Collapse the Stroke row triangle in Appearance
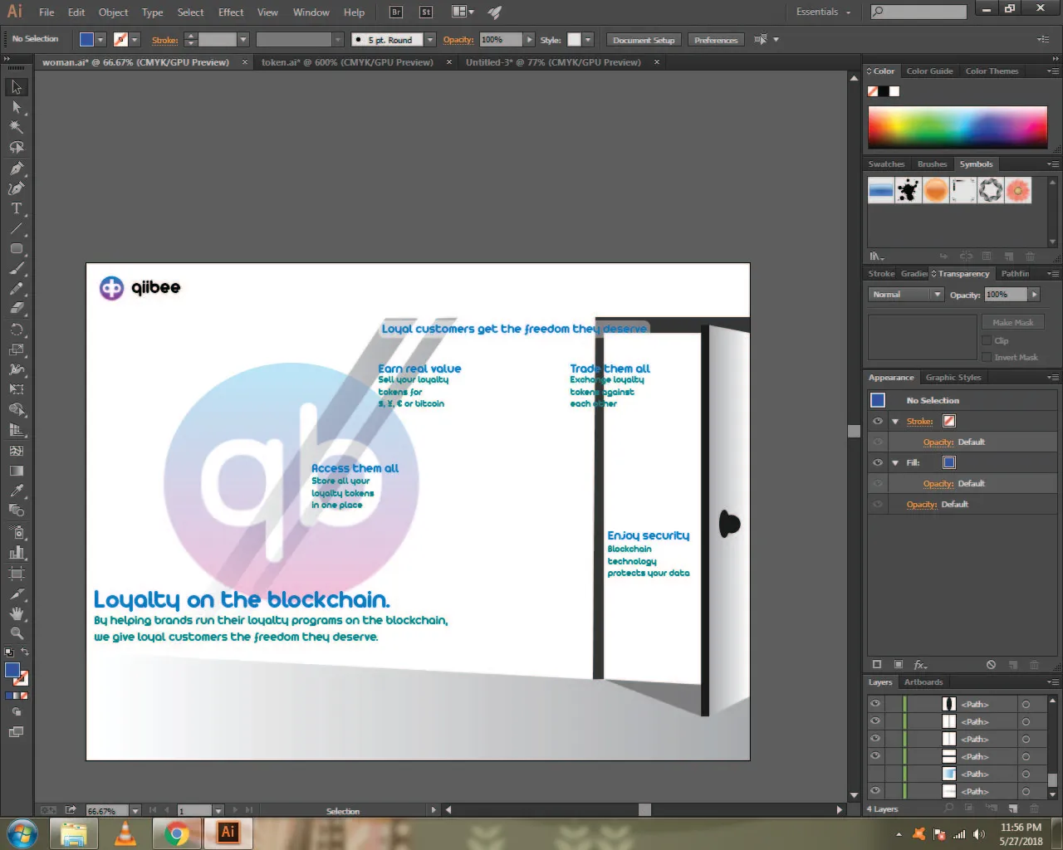The height and width of the screenshot is (850, 1063). (895, 421)
